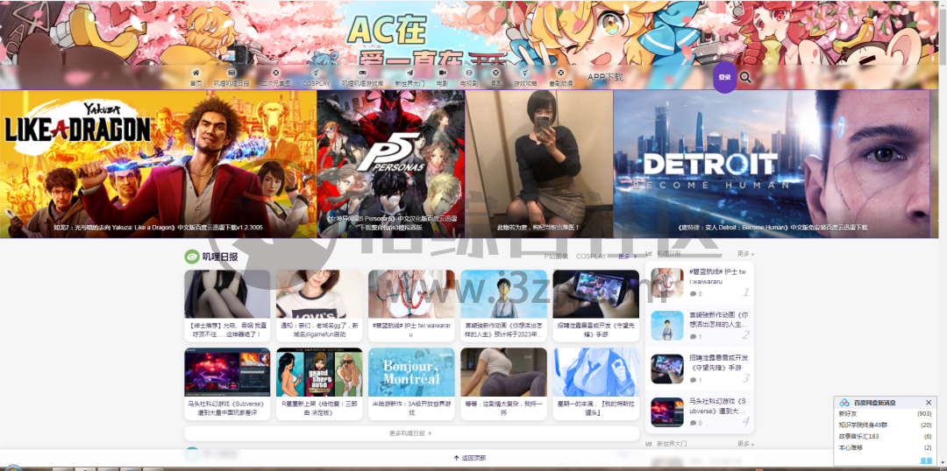
Task: Open the 宫崎骏新作动画 article card
Action: 503,306
